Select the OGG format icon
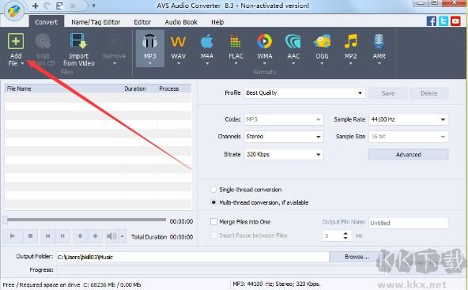The image size is (468, 290). (322, 41)
